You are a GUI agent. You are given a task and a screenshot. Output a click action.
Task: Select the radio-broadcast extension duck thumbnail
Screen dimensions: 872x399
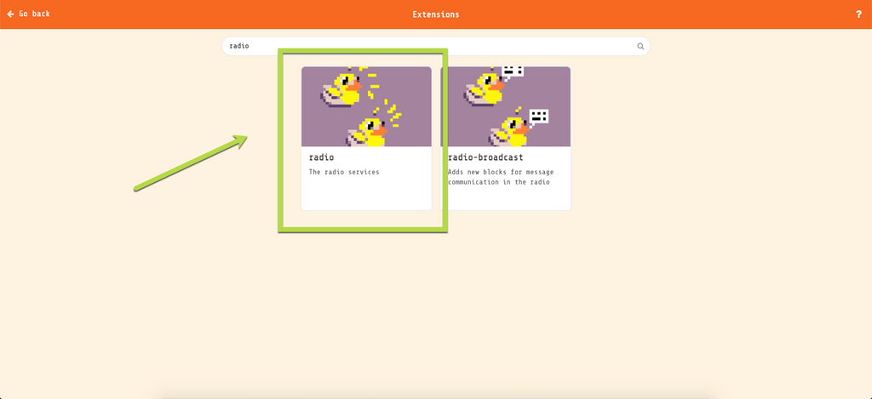506,106
